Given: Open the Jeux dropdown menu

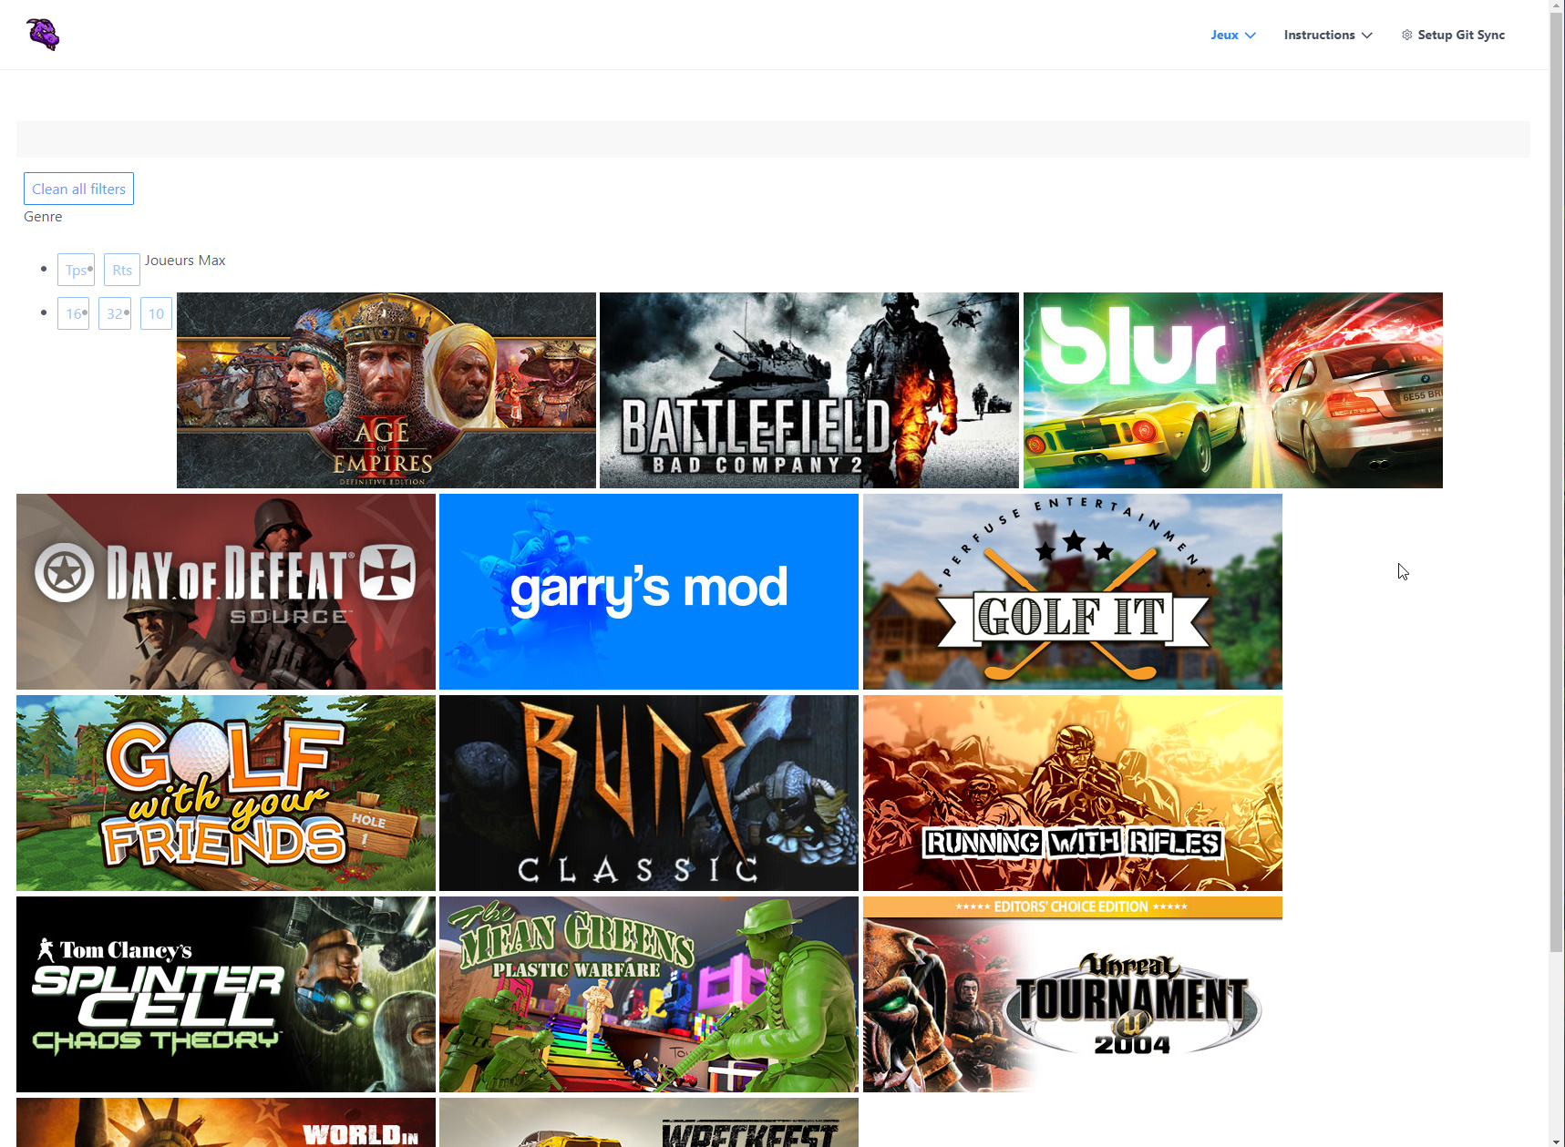Looking at the screenshot, I should [x=1233, y=35].
